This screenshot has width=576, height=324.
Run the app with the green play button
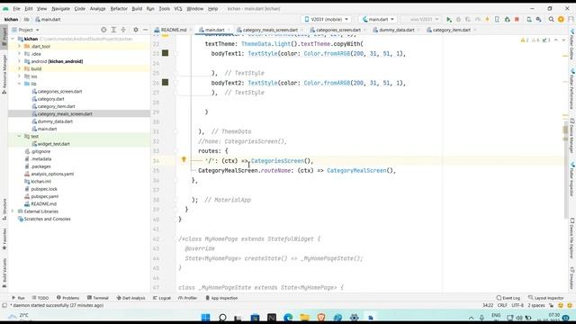pos(448,19)
